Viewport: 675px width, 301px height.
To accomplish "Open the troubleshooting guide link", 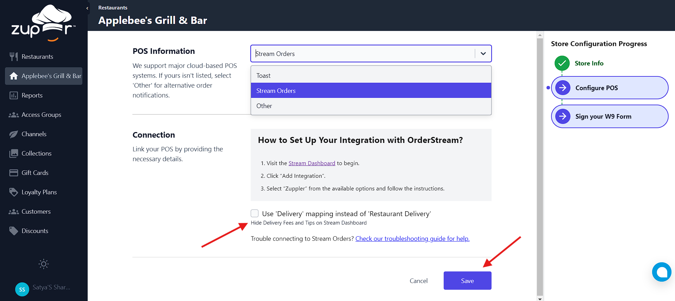I will click(412, 238).
